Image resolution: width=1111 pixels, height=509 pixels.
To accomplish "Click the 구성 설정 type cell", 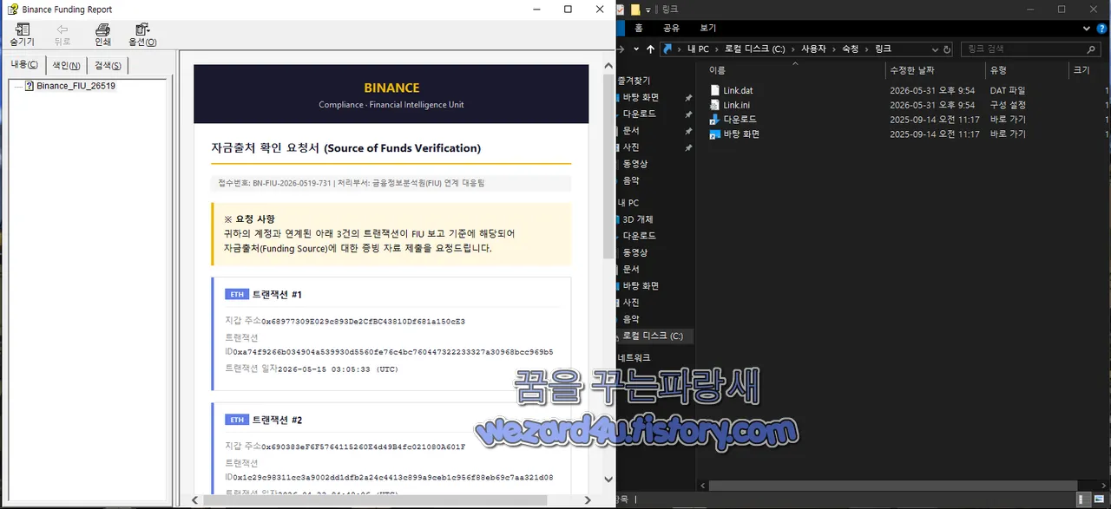I will [1008, 105].
